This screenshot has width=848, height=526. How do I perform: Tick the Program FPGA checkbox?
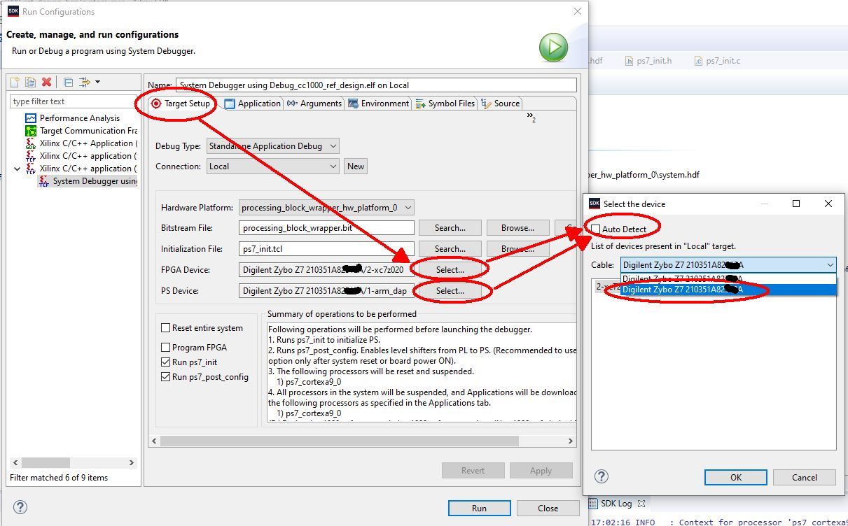pyautogui.click(x=166, y=348)
